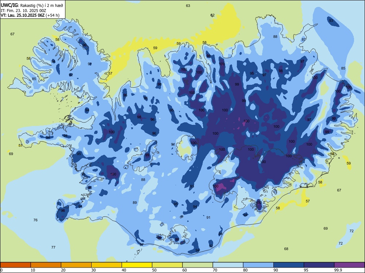This screenshot has width=365, height=273.
Task: Click the map value '76' in southwest ocean
Action: point(35,220)
